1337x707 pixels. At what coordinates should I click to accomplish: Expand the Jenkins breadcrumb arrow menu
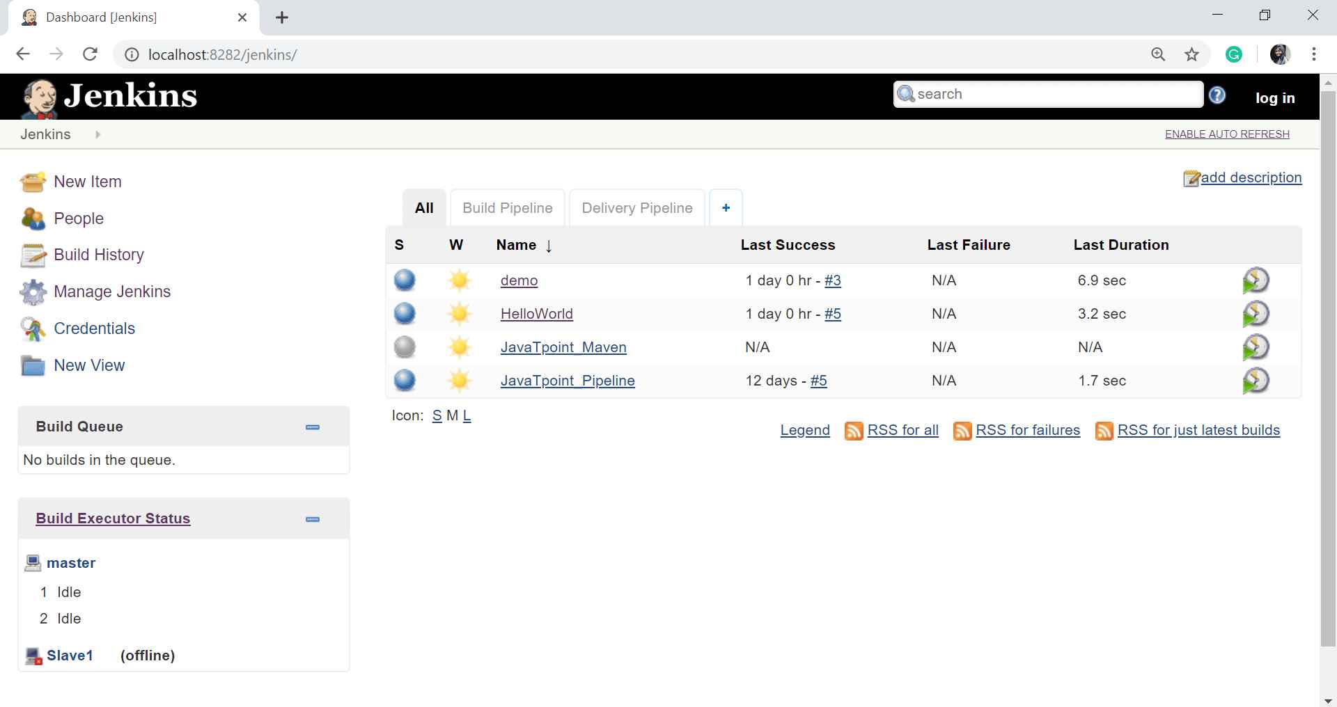click(x=97, y=134)
